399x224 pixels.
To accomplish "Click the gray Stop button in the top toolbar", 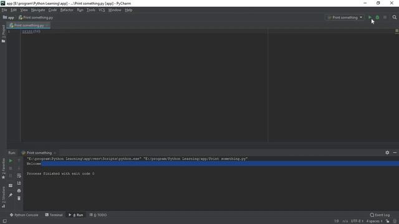I will coord(385,17).
